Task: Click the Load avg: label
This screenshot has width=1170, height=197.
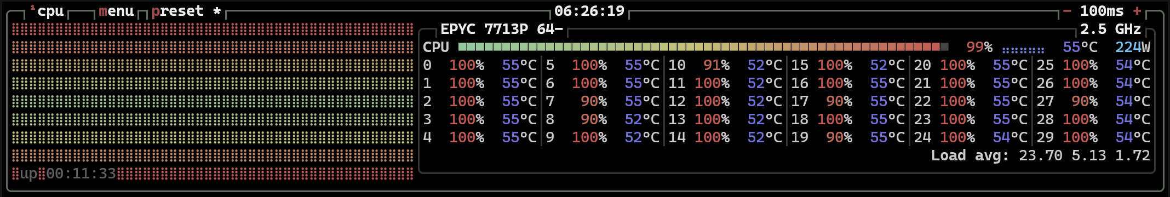Action: pyautogui.click(x=970, y=155)
